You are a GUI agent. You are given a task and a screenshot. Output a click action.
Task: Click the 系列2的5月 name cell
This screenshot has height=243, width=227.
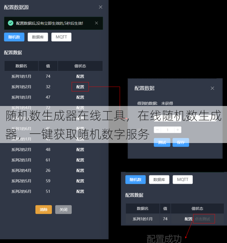coord(21,181)
